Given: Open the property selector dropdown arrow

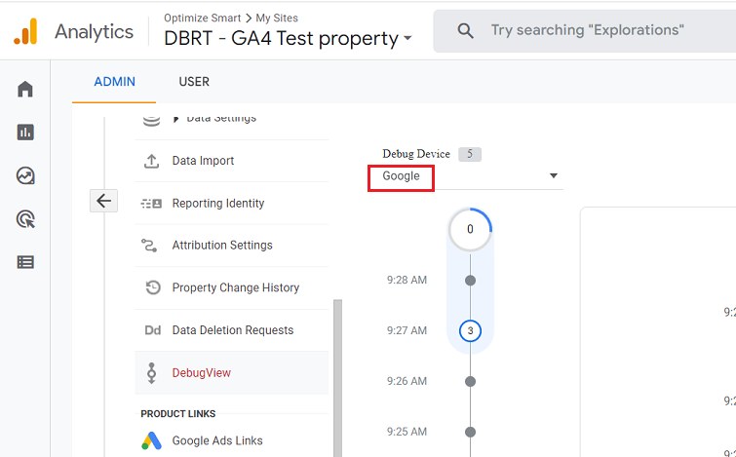Looking at the screenshot, I should [407, 38].
